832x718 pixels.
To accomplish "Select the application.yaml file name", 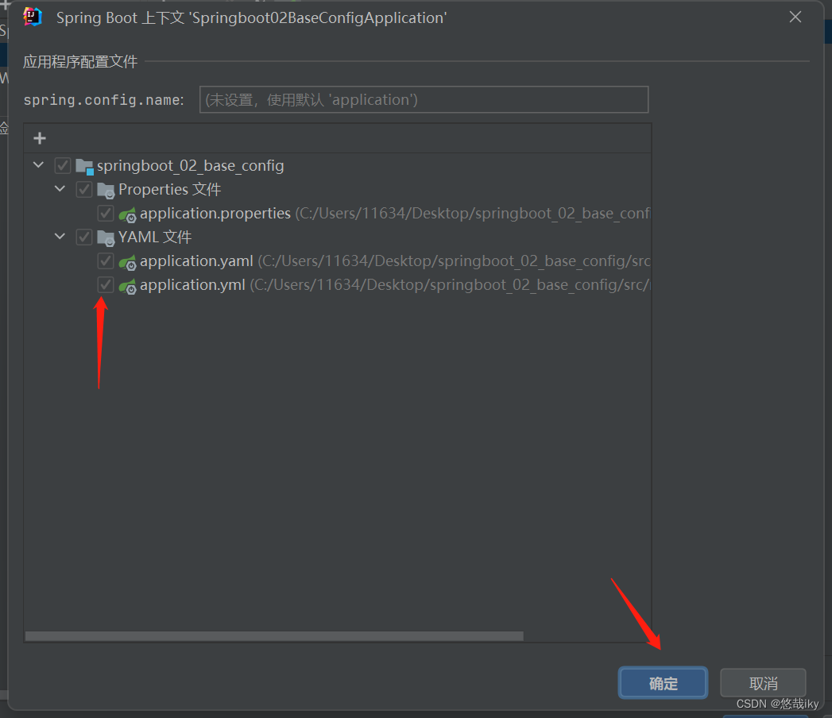I will coord(196,261).
